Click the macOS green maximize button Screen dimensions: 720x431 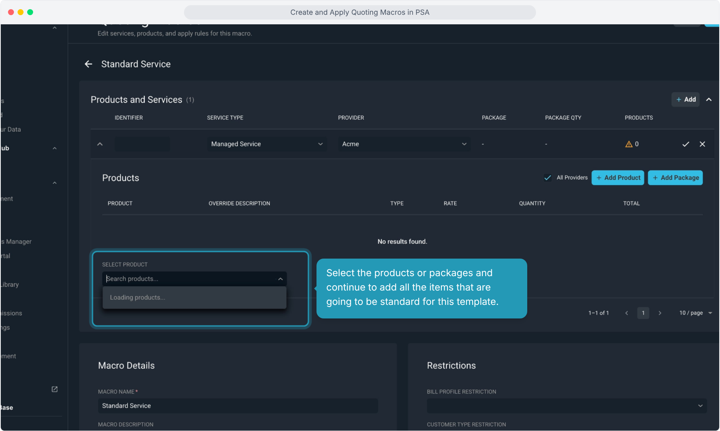(30, 12)
